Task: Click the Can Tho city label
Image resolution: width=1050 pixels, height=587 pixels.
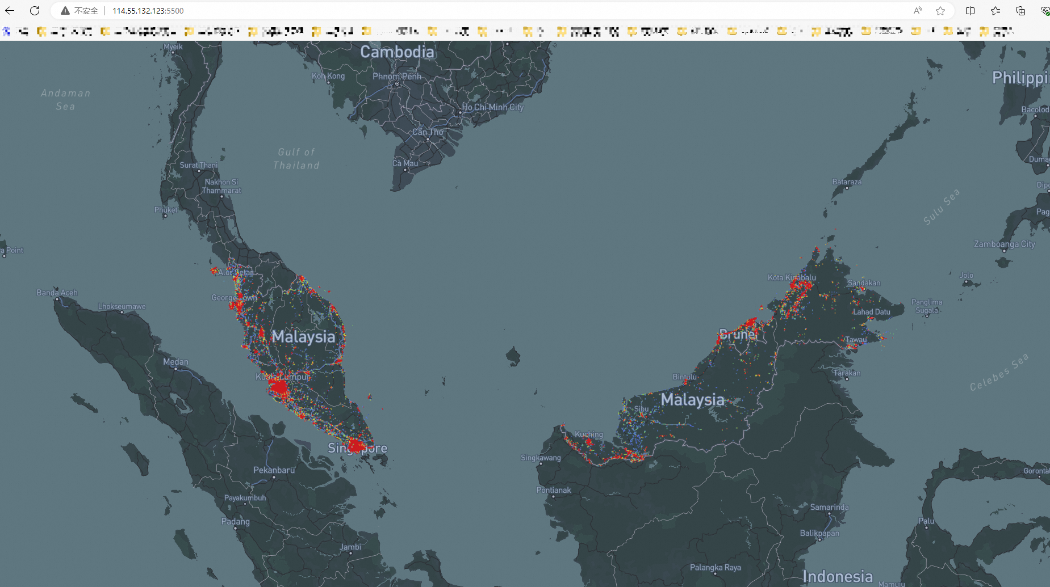Action: [x=428, y=132]
